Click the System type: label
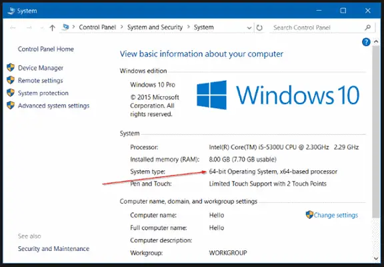This screenshot has height=267, width=384. pos(148,172)
